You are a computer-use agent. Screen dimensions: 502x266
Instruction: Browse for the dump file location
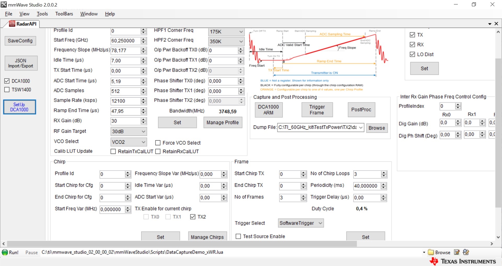coord(377,128)
